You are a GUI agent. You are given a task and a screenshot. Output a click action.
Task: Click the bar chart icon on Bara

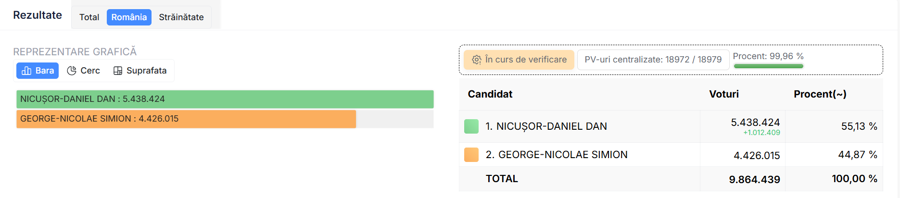tap(27, 71)
